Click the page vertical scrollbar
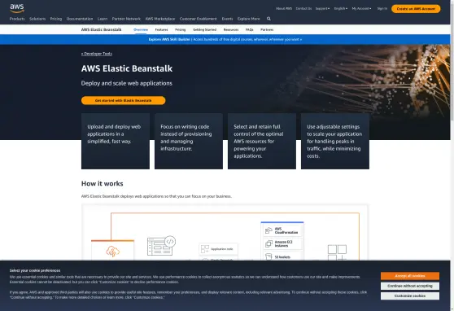The image size is (454, 311). (x=452, y=155)
